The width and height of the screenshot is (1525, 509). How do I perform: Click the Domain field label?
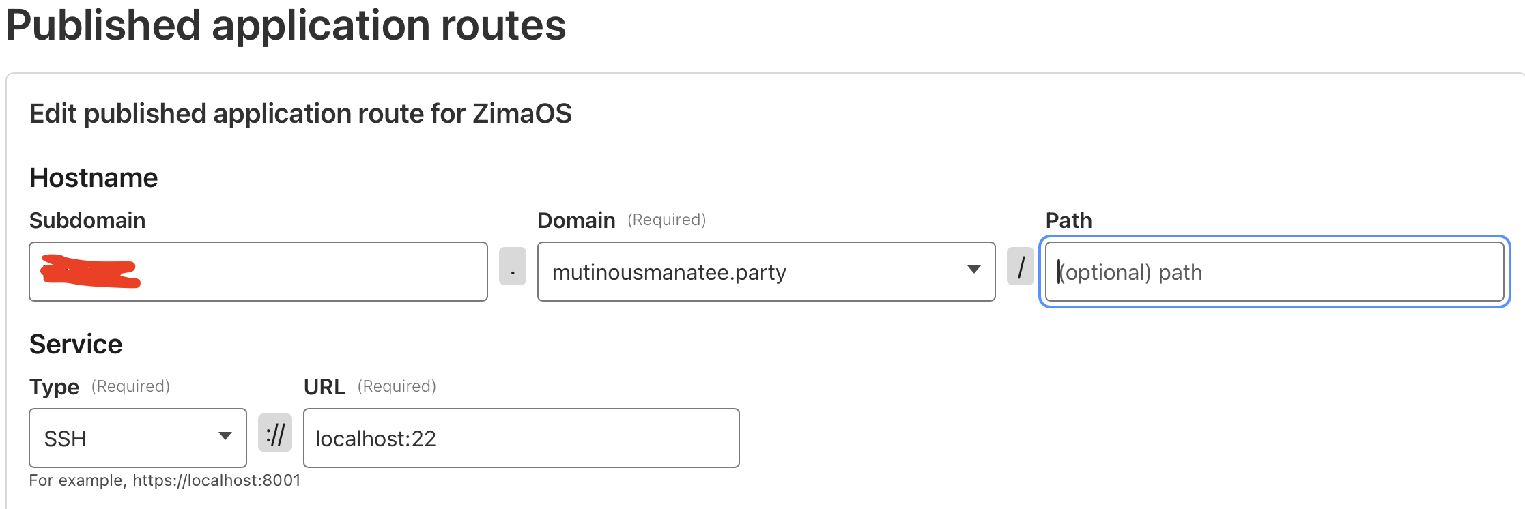coord(576,220)
